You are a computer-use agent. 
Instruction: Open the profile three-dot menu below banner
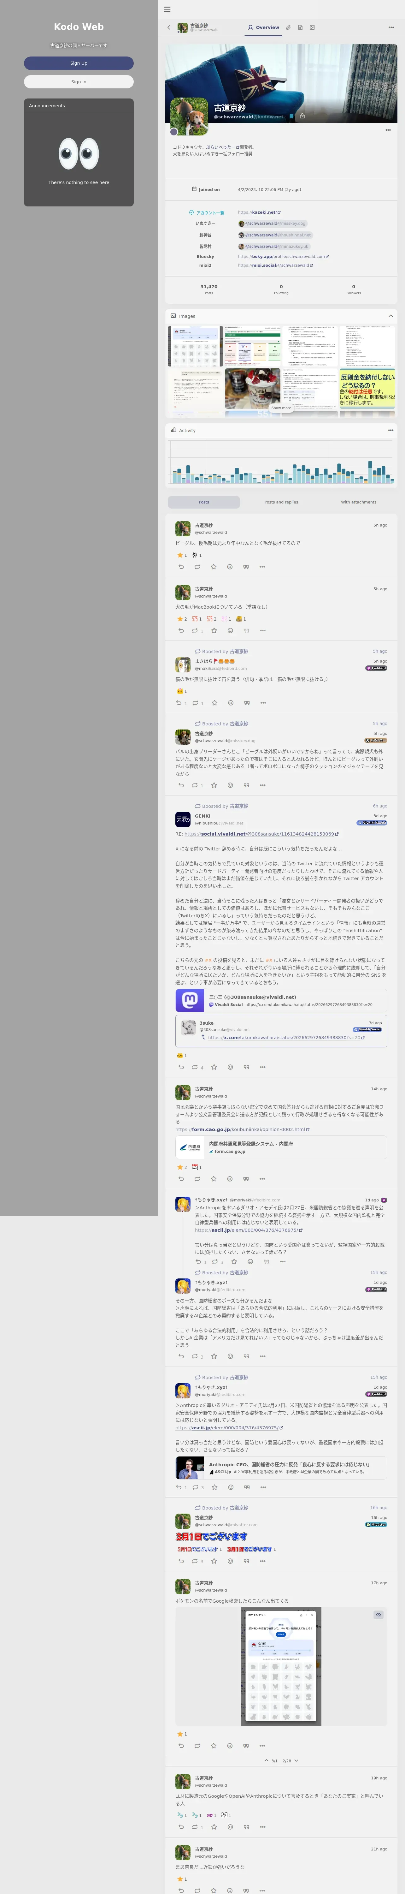coord(388,130)
